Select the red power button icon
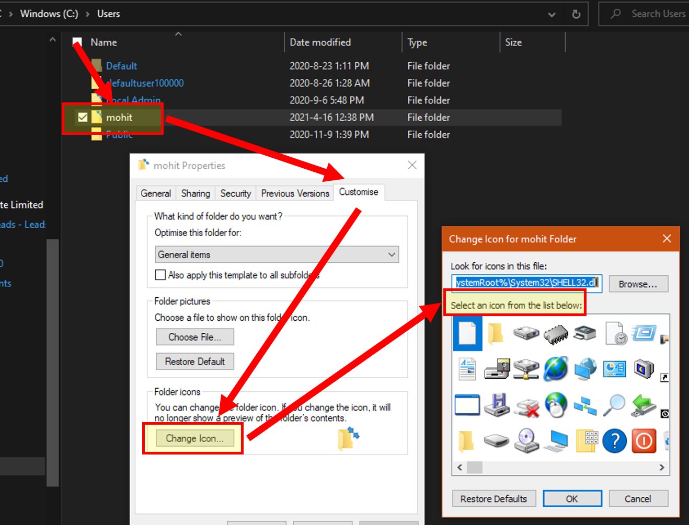The width and height of the screenshot is (689, 525). coord(644,441)
